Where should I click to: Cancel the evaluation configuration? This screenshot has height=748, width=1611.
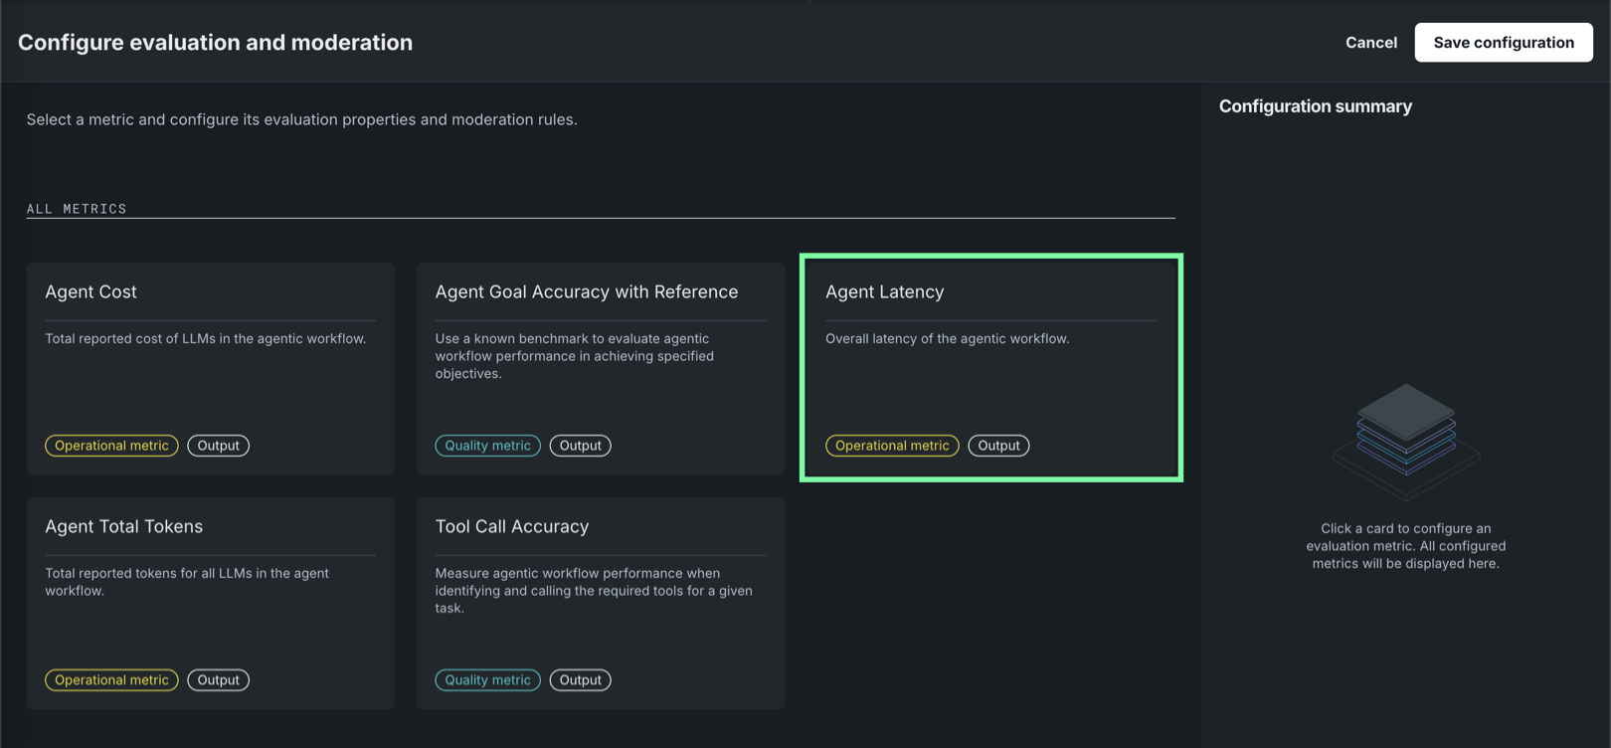pyautogui.click(x=1370, y=43)
